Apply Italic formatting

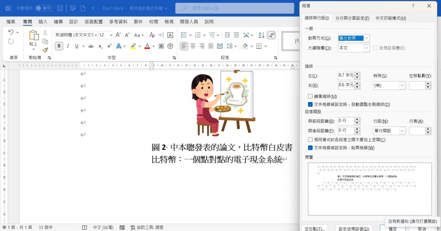(x=68, y=46)
